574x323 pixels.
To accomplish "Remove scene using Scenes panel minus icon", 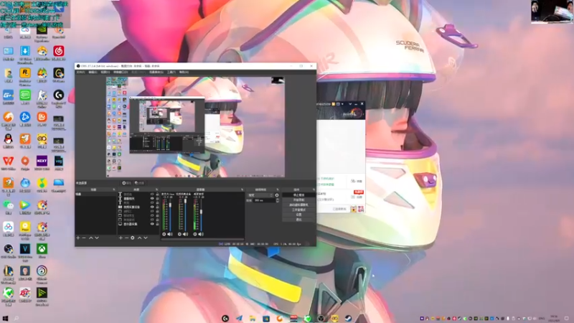I will coord(84,238).
